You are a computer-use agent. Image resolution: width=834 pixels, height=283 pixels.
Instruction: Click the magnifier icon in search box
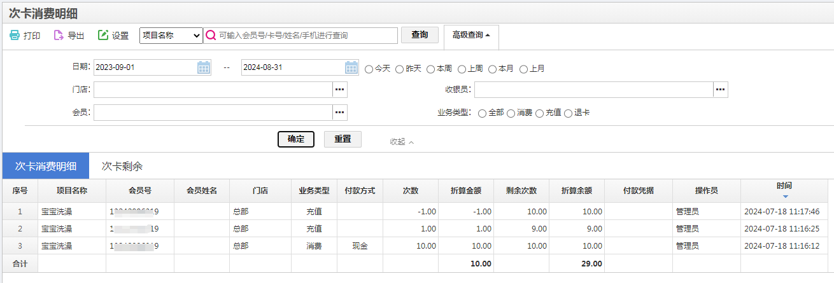pyautogui.click(x=211, y=36)
